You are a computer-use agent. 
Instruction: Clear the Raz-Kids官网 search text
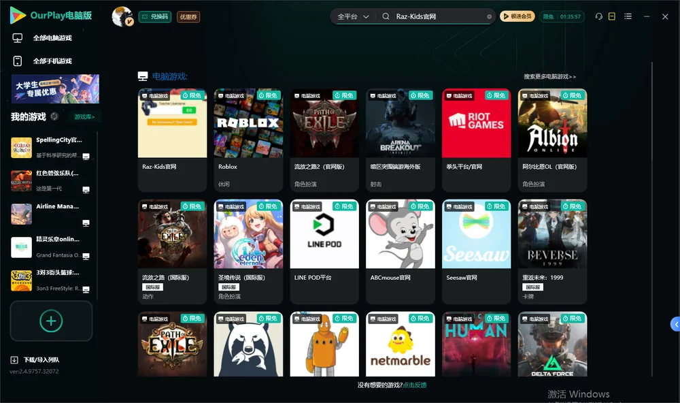[489, 17]
